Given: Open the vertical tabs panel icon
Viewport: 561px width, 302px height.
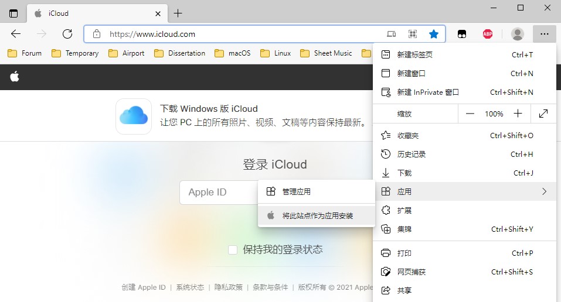Looking at the screenshot, I should pyautogui.click(x=13, y=13).
